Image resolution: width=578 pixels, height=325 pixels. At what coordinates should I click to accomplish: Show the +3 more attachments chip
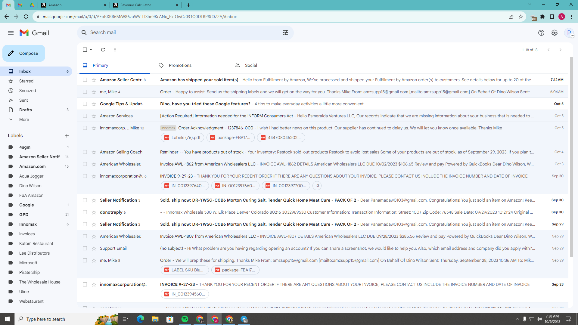[x=317, y=186]
